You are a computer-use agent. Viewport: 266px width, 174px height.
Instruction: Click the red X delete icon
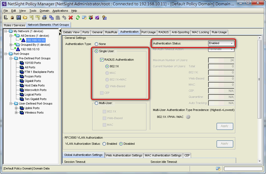[71, 18]
